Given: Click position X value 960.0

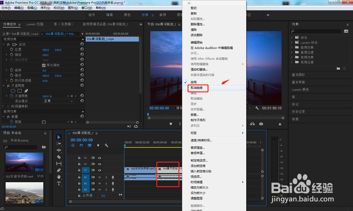Looking at the screenshot, I should point(46,50).
